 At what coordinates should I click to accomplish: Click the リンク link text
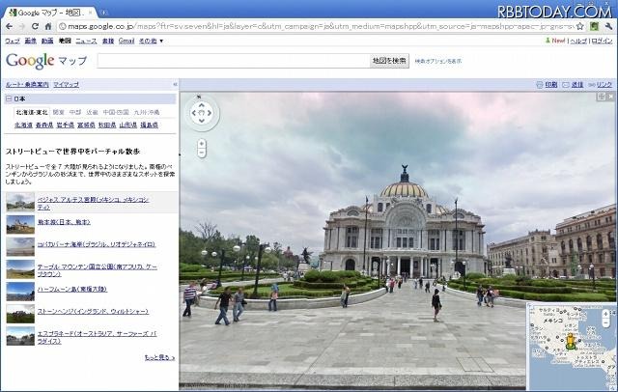[x=604, y=85]
